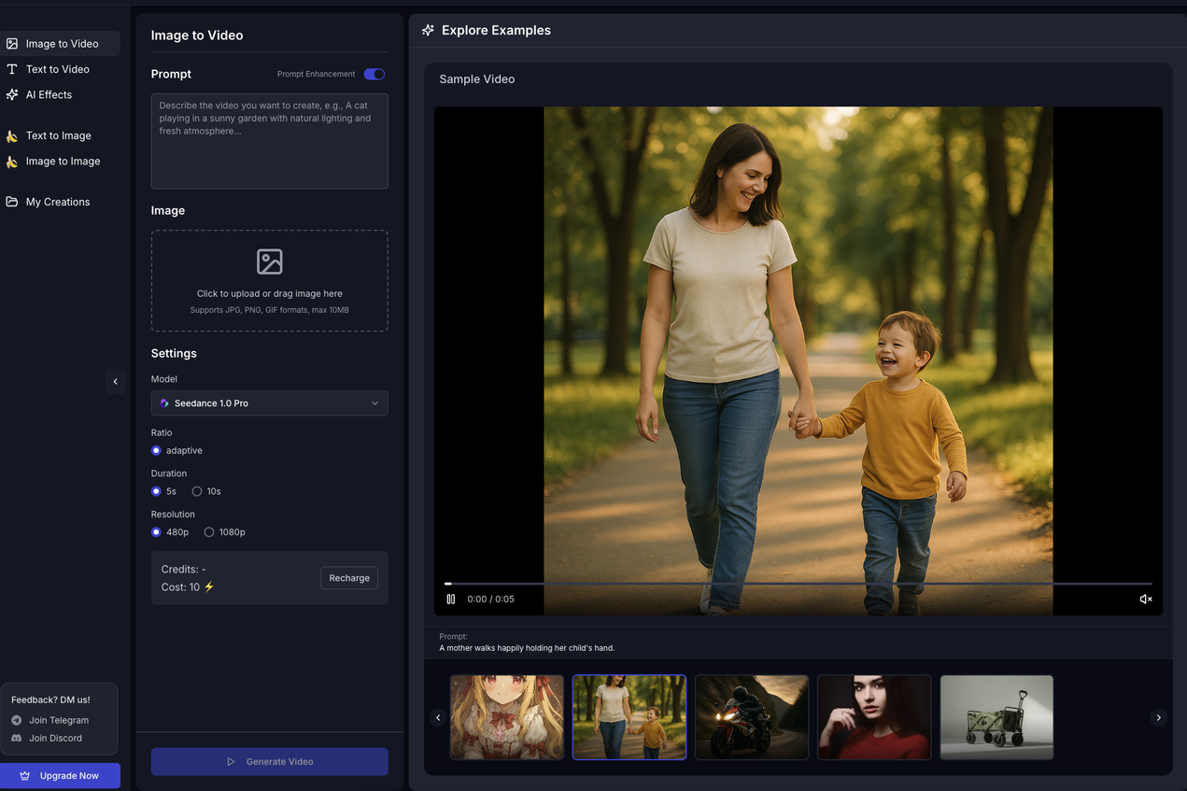Select the adaptive ratio option
This screenshot has width=1187, height=791.
157,451
